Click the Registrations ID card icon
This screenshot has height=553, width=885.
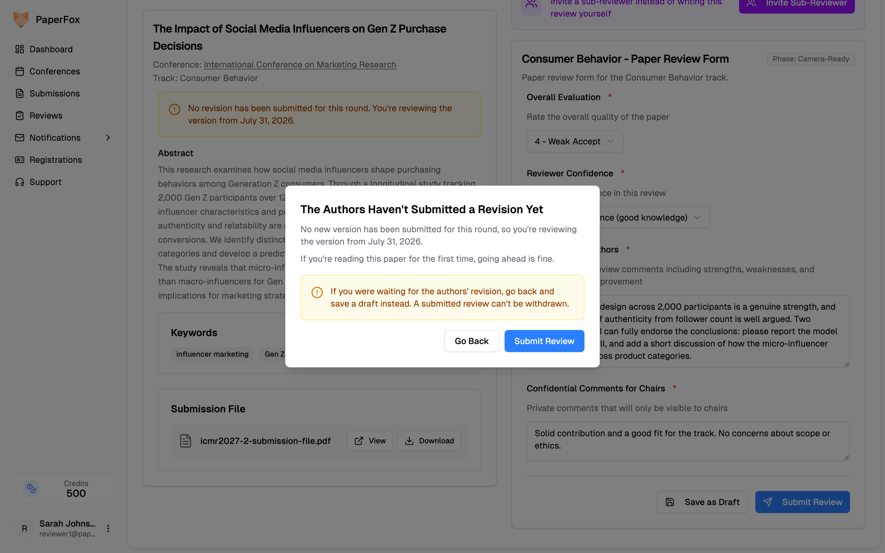[20, 160]
